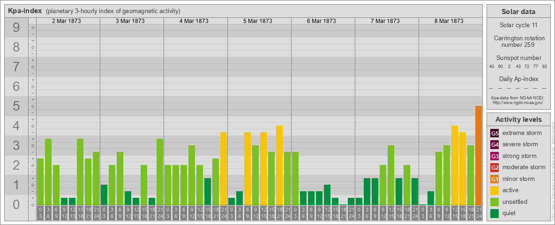Click the Kpa-data from NOAA NCEI text
The height and width of the screenshot is (225, 555).
(518, 97)
